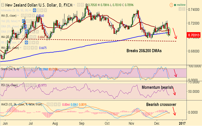The height and width of the screenshot is (126, 202).
Task: Open the BB (20, close, 2) dropdown arrow
Action: pyautogui.click(x=22, y=42)
